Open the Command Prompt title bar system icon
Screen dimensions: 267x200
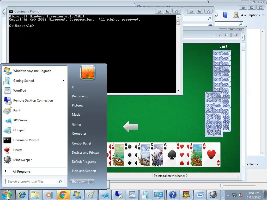click(x=11, y=11)
